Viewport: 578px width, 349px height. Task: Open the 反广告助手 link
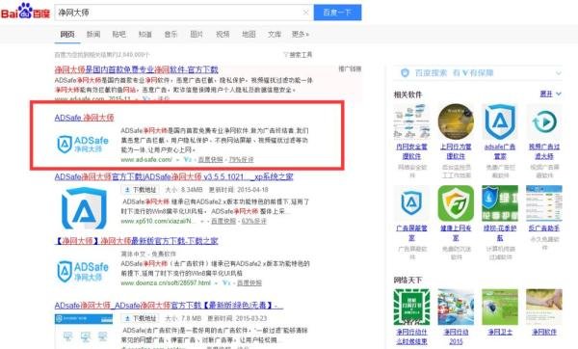click(x=544, y=228)
